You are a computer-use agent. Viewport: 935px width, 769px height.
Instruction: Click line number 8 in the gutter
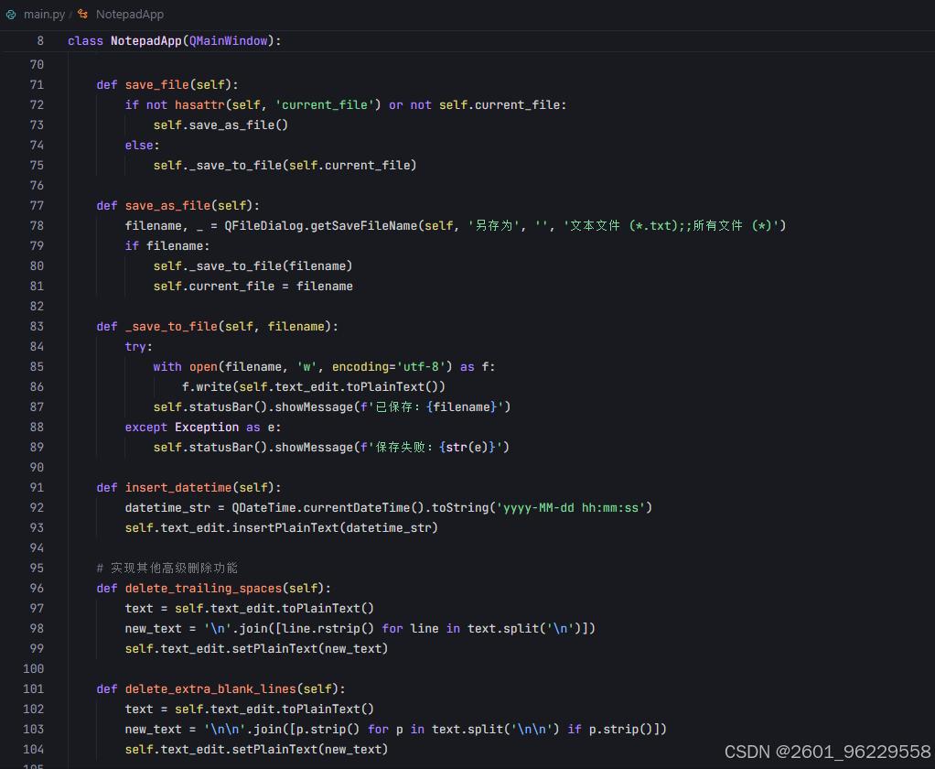pos(40,40)
